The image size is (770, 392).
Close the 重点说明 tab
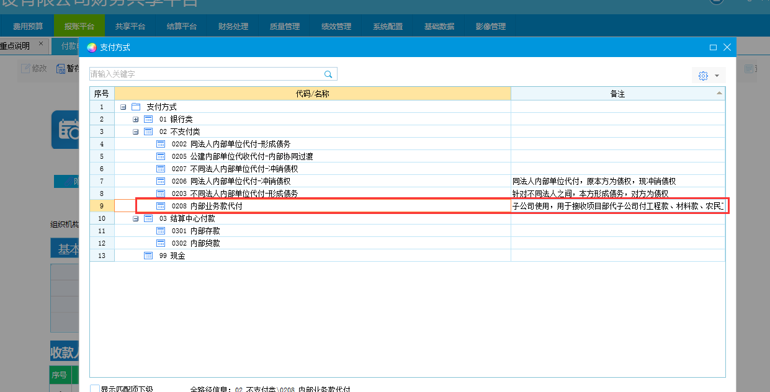click(41, 44)
